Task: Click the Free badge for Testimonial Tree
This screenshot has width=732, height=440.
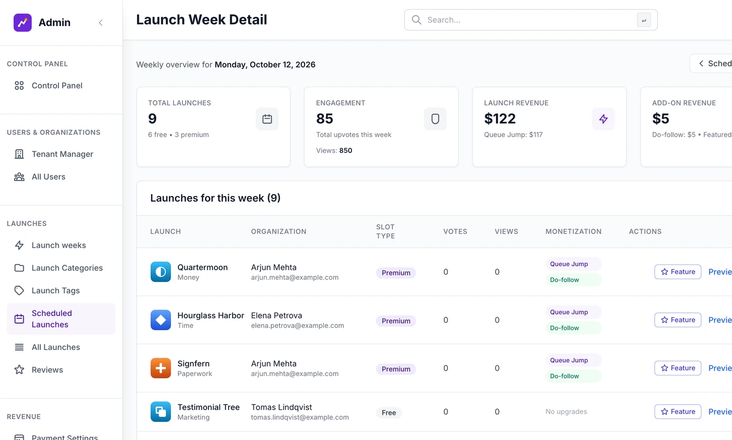Action: 389,413
